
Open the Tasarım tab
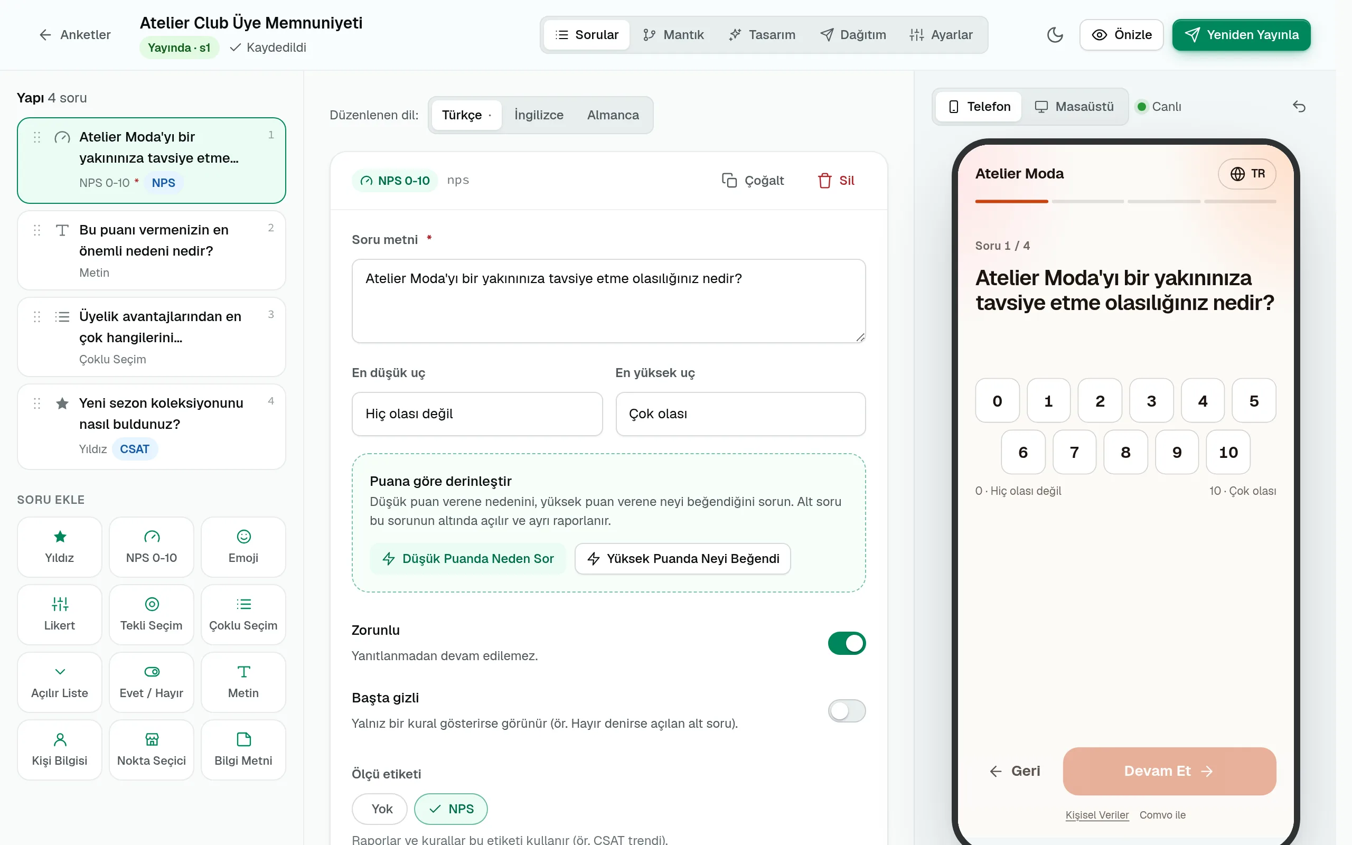click(x=762, y=35)
